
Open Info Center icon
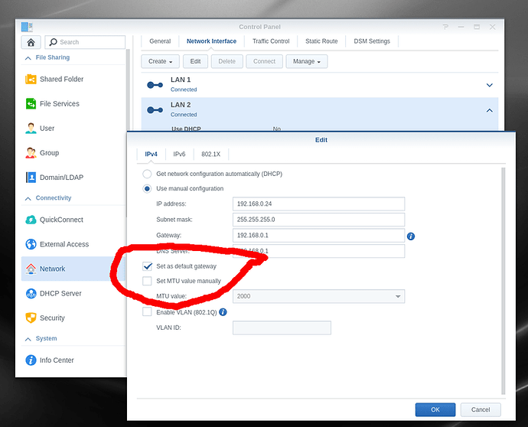pyautogui.click(x=31, y=360)
